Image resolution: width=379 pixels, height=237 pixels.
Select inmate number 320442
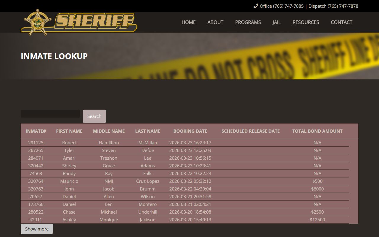36,166
